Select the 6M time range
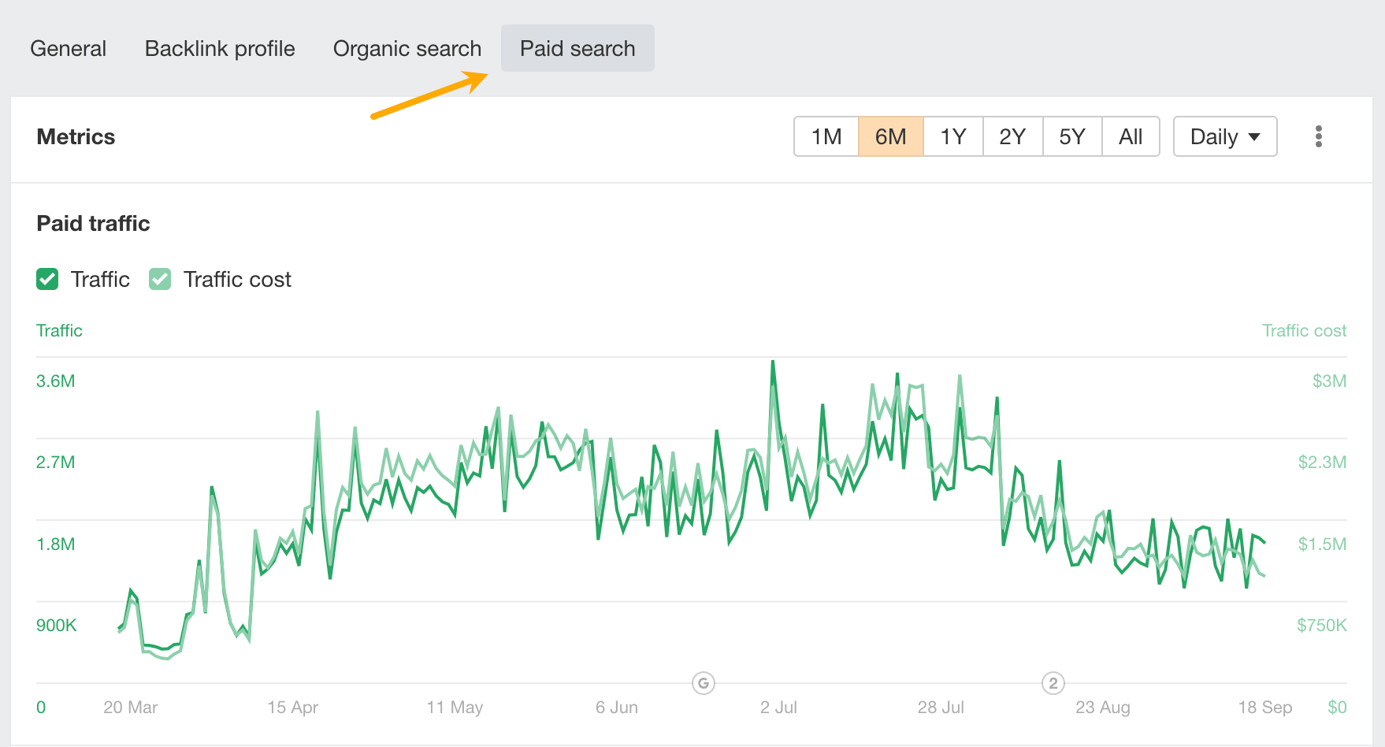Image resolution: width=1385 pixels, height=747 pixels. pos(890,136)
